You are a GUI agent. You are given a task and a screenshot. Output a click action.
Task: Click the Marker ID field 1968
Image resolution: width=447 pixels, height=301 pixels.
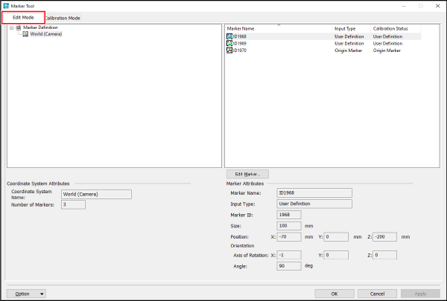[289, 215]
